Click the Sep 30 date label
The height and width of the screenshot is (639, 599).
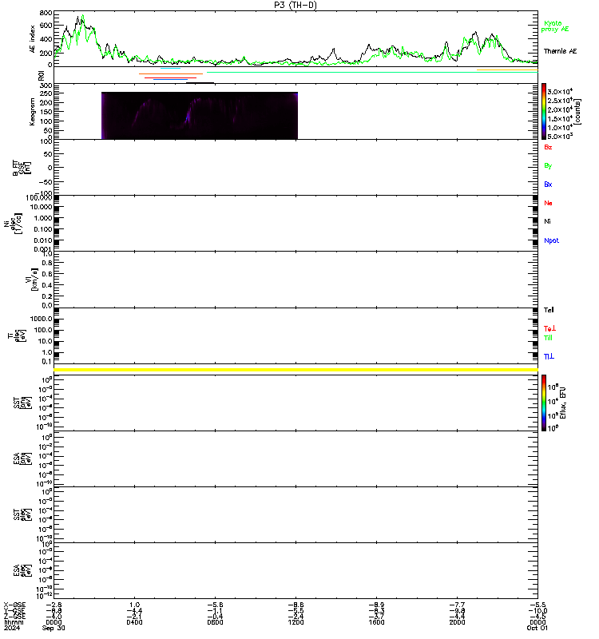pos(54,628)
